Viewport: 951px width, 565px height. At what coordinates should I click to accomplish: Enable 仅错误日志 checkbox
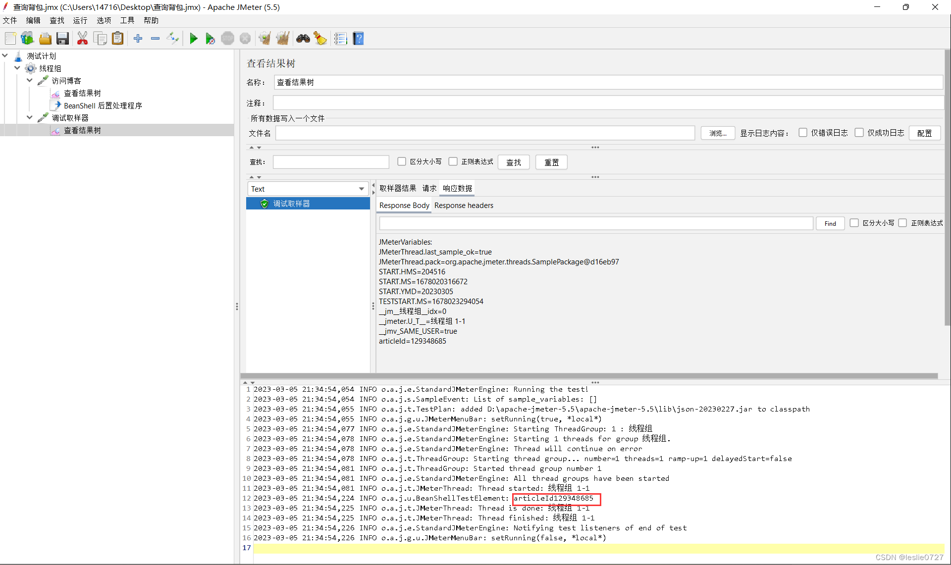point(803,132)
